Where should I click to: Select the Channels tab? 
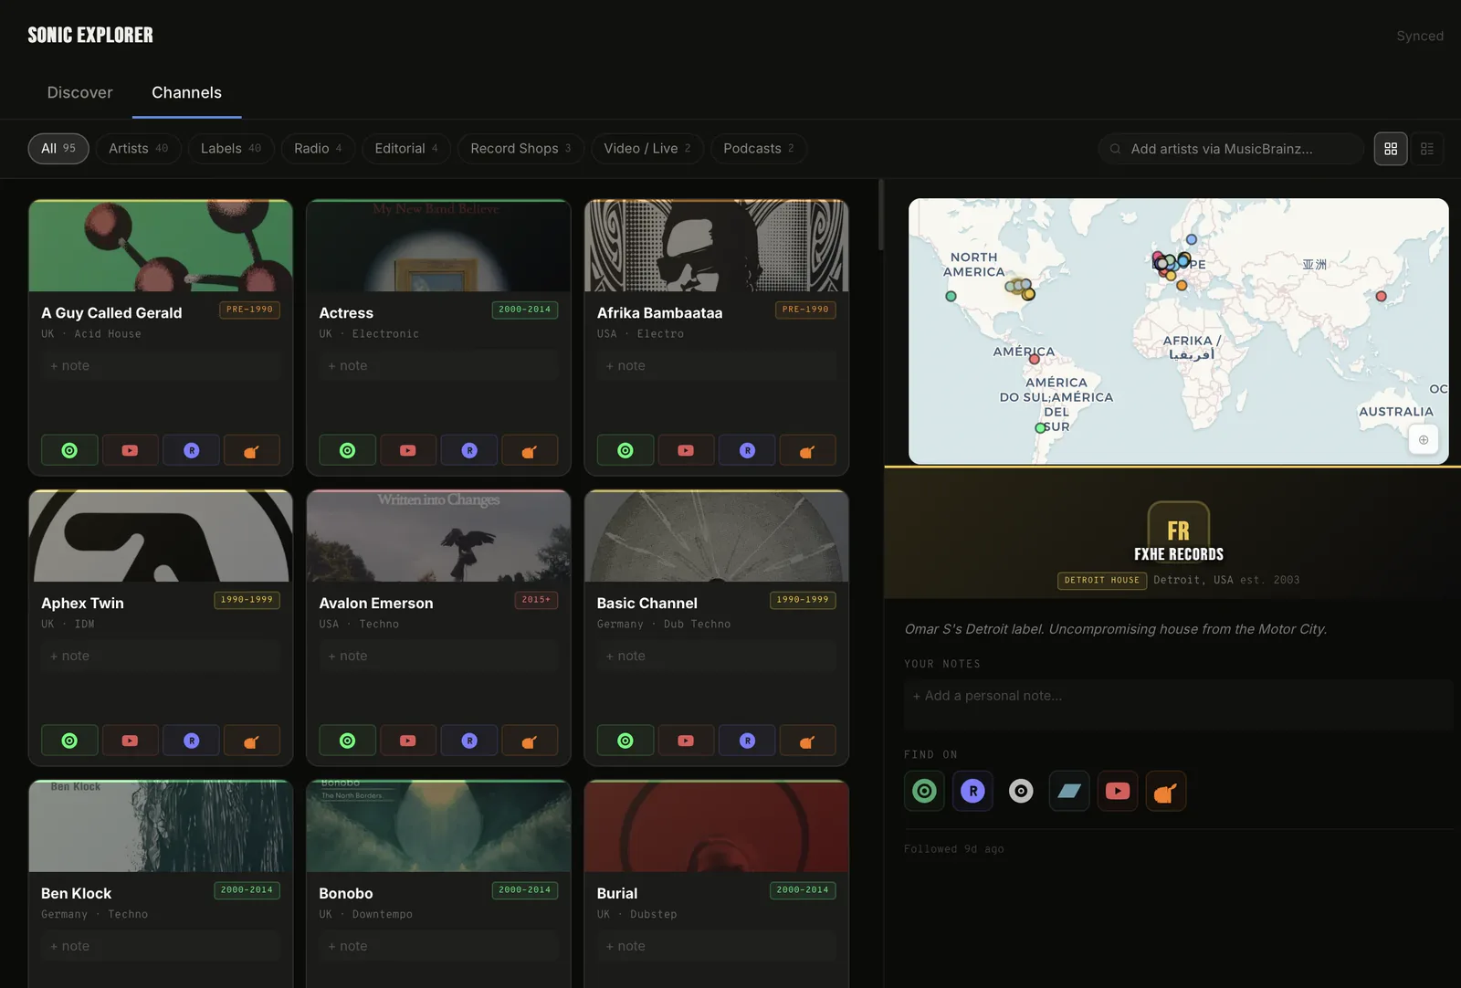tap(186, 92)
